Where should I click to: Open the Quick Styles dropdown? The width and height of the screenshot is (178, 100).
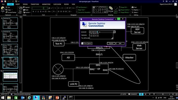click(x=116, y=10)
